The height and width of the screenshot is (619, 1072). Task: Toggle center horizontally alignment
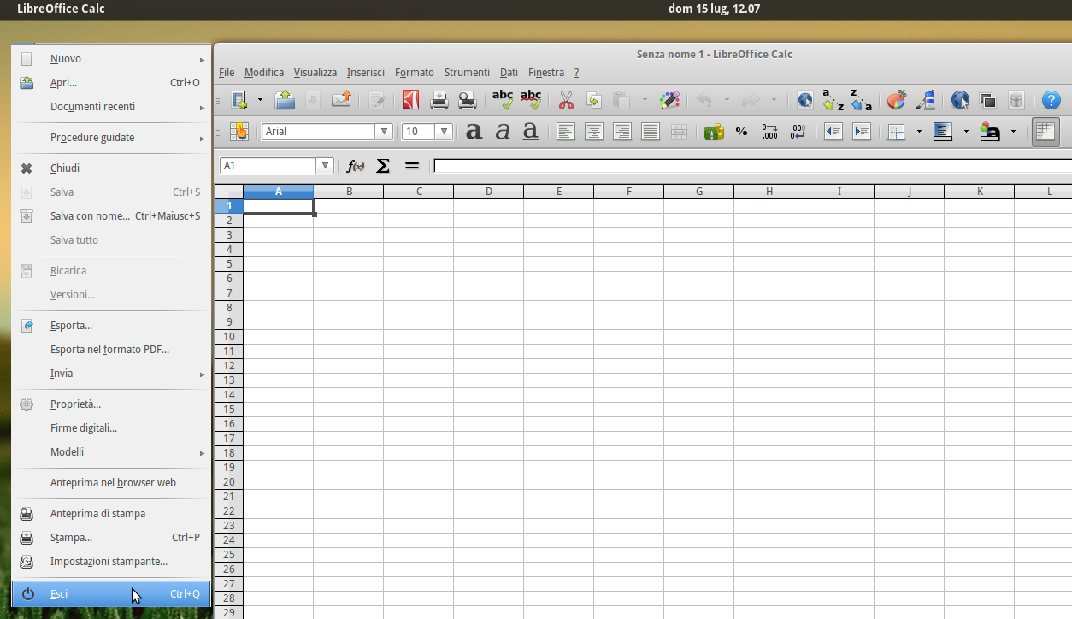coord(593,132)
